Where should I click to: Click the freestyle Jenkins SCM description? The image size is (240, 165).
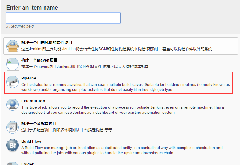point(117,49)
